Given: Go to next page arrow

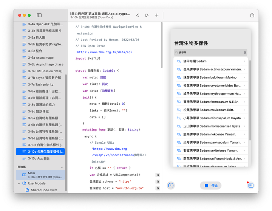Looking at the screenshot, I should [147, 15].
